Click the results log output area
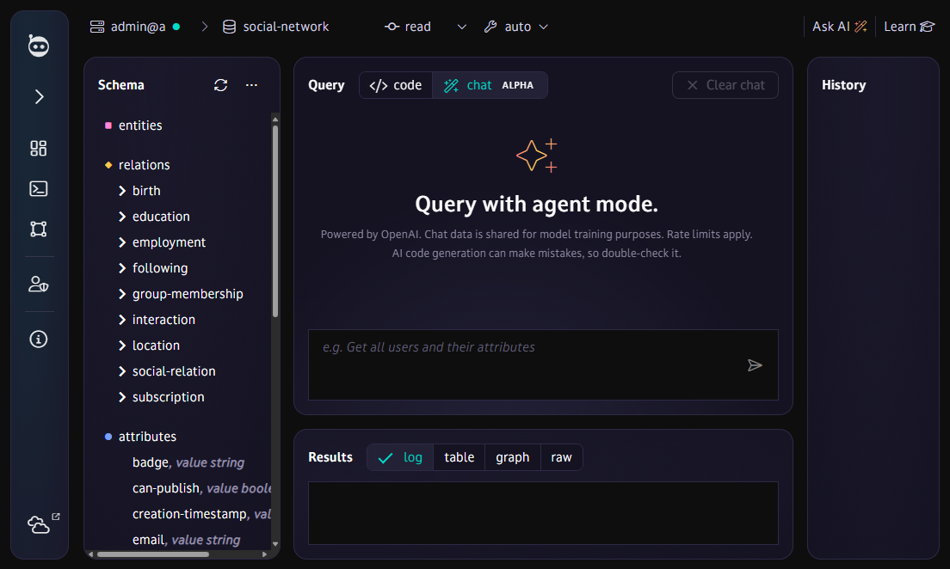950x569 pixels. tap(544, 513)
